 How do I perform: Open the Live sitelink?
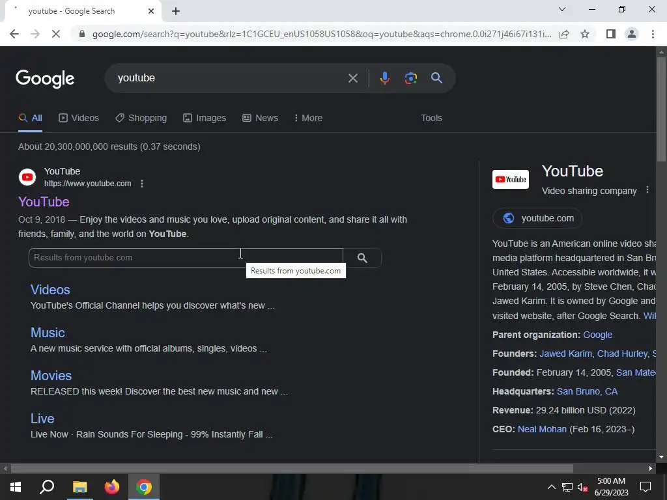point(42,419)
